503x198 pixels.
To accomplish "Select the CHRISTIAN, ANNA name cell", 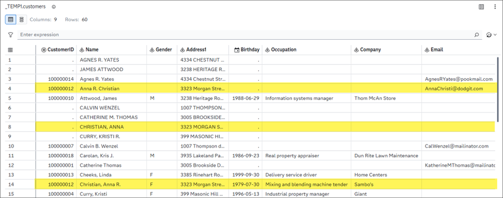I will pyautogui.click(x=112, y=127).
